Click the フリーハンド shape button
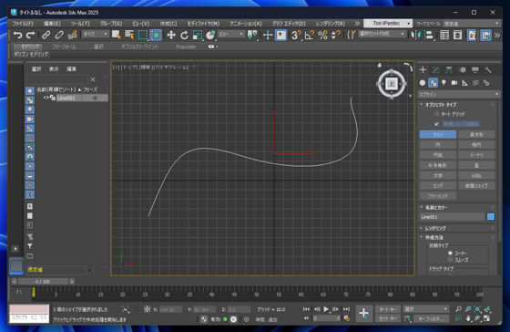The width and height of the screenshot is (510, 332). (x=438, y=196)
